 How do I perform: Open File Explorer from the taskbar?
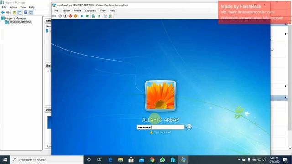(x=120, y=160)
